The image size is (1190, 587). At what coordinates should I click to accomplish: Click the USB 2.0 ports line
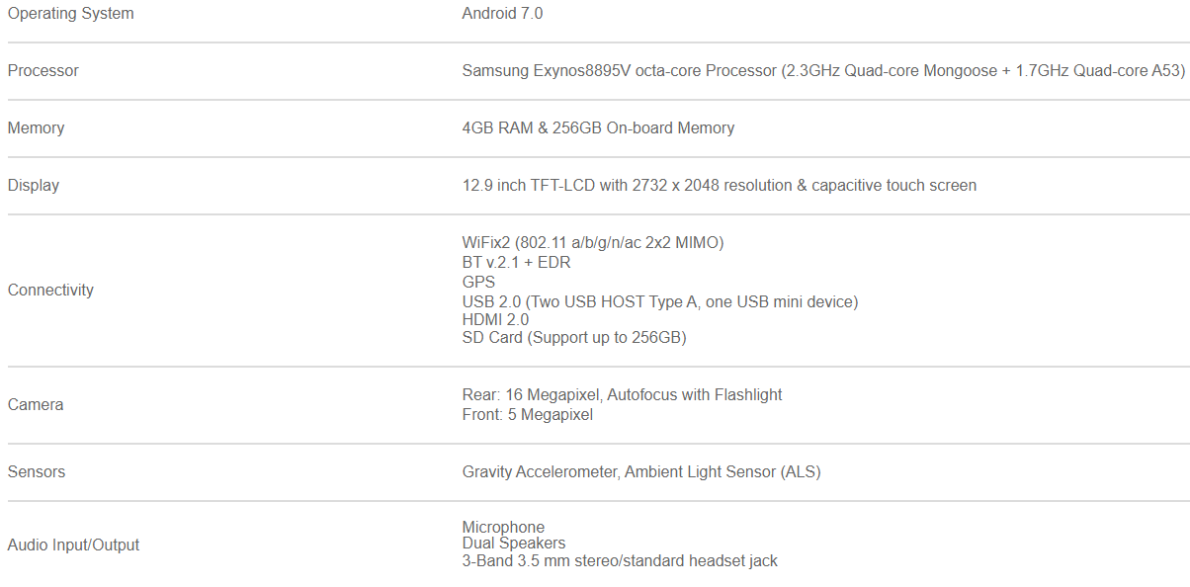point(660,301)
